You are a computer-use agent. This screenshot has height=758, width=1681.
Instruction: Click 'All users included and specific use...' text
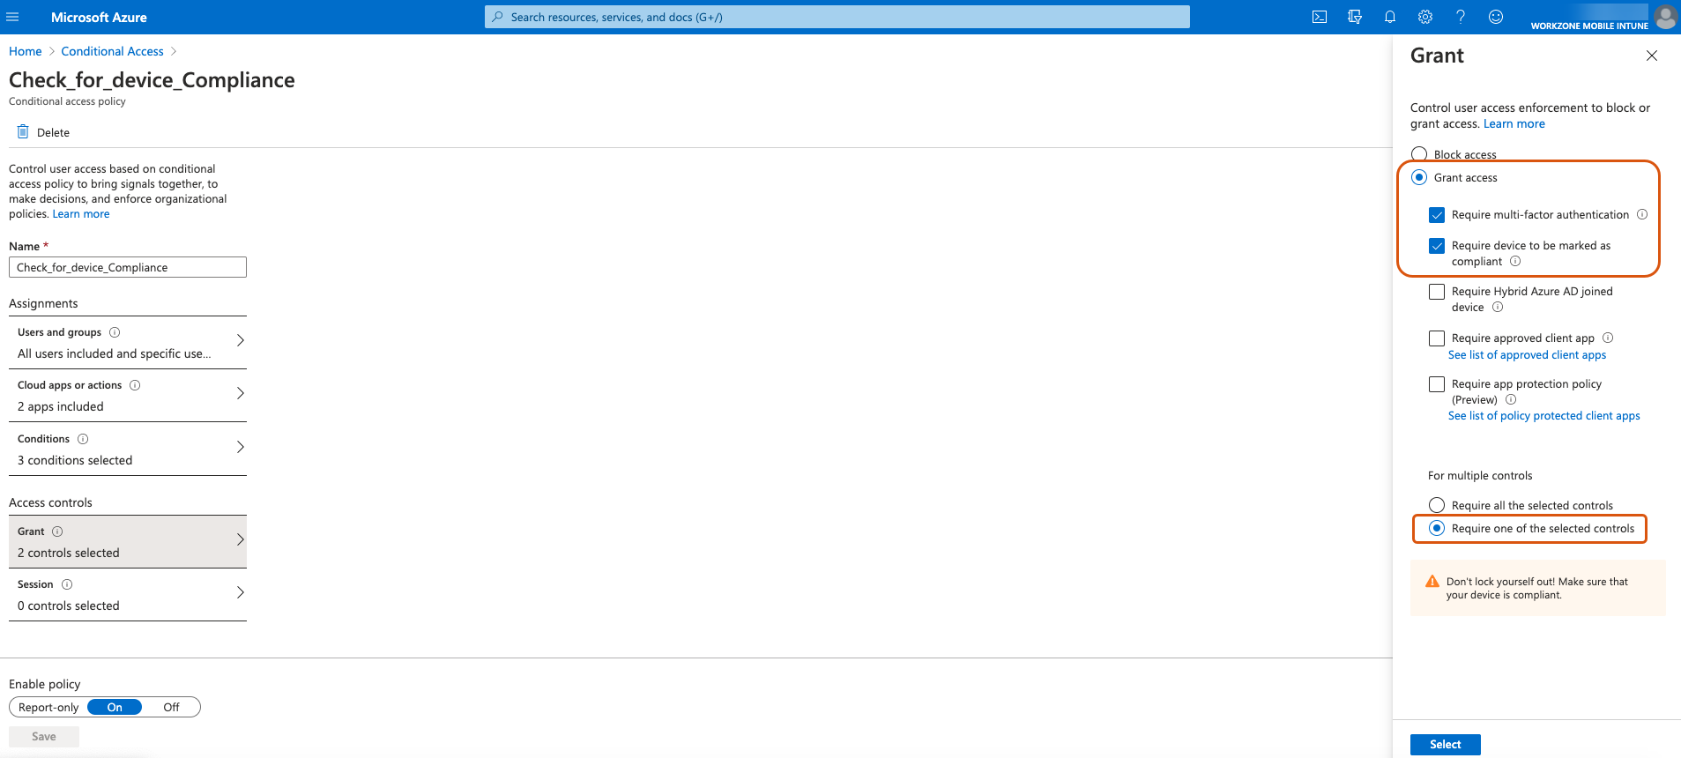(114, 353)
